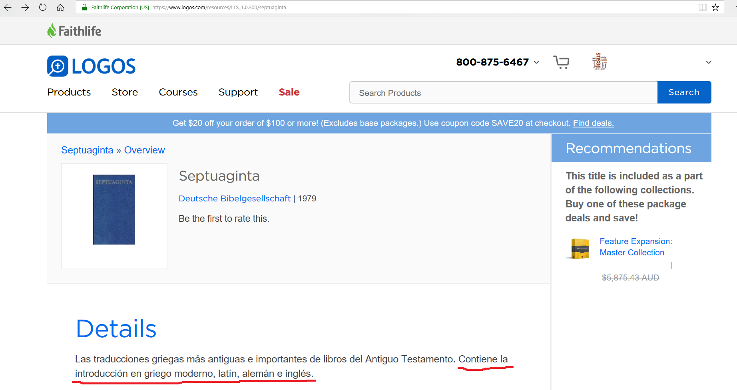
Task: Go to browser home page icon
Action: click(60, 7)
